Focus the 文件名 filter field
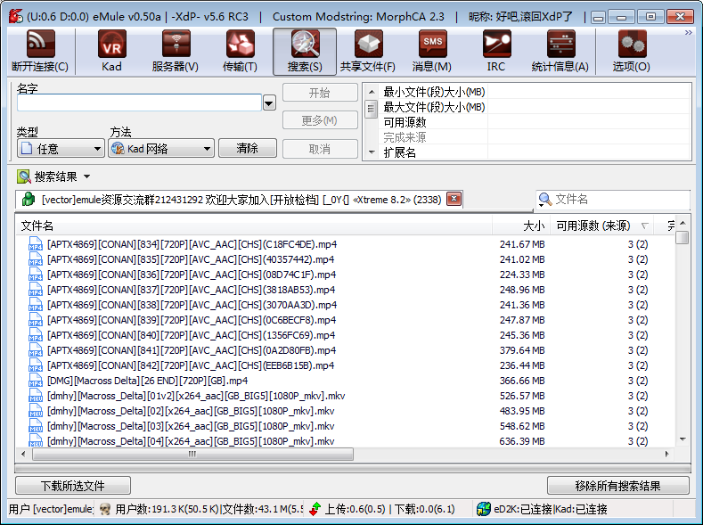Image resolution: width=703 pixels, height=525 pixels. click(x=621, y=200)
